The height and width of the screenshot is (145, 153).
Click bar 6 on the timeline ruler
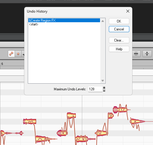(x=2, y=64)
